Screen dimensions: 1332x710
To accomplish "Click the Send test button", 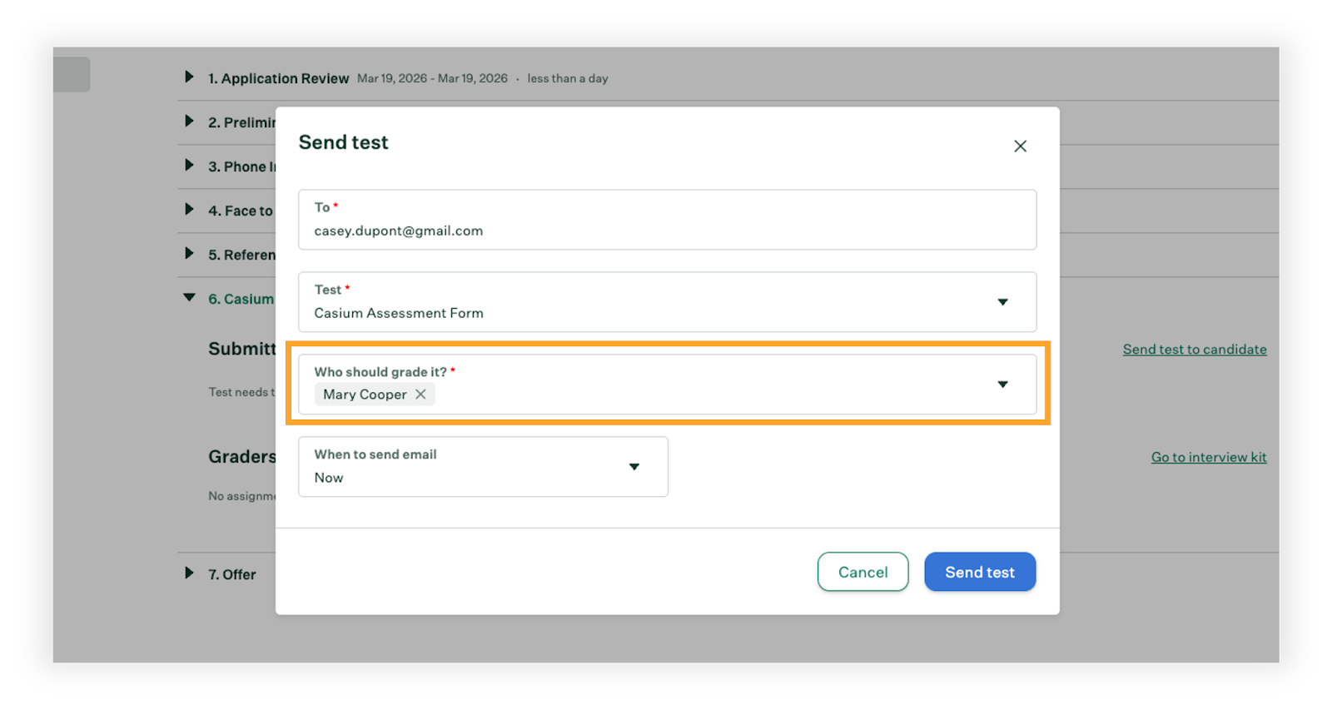I will tap(979, 572).
